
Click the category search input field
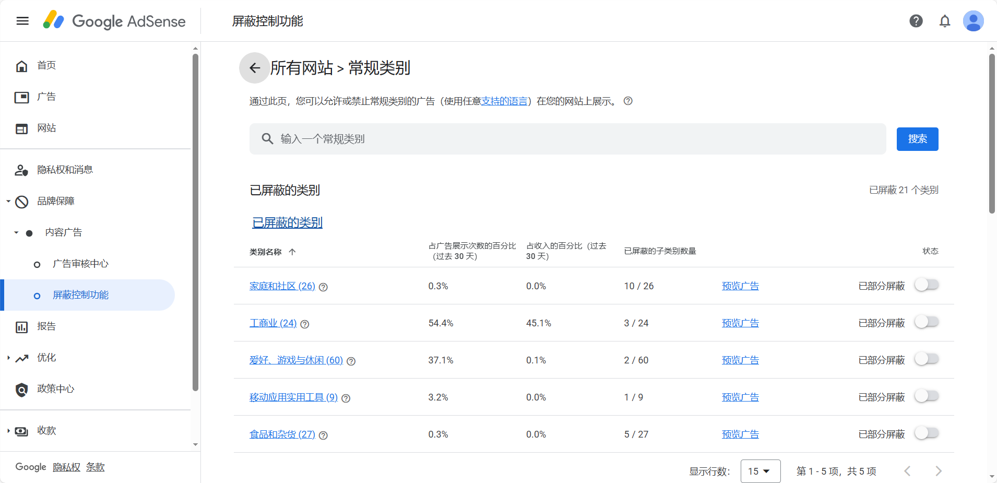click(522, 138)
